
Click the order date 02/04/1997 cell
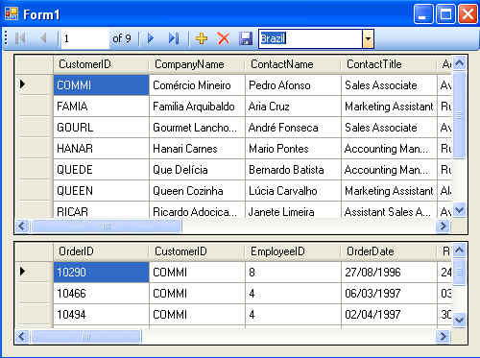coord(389,315)
